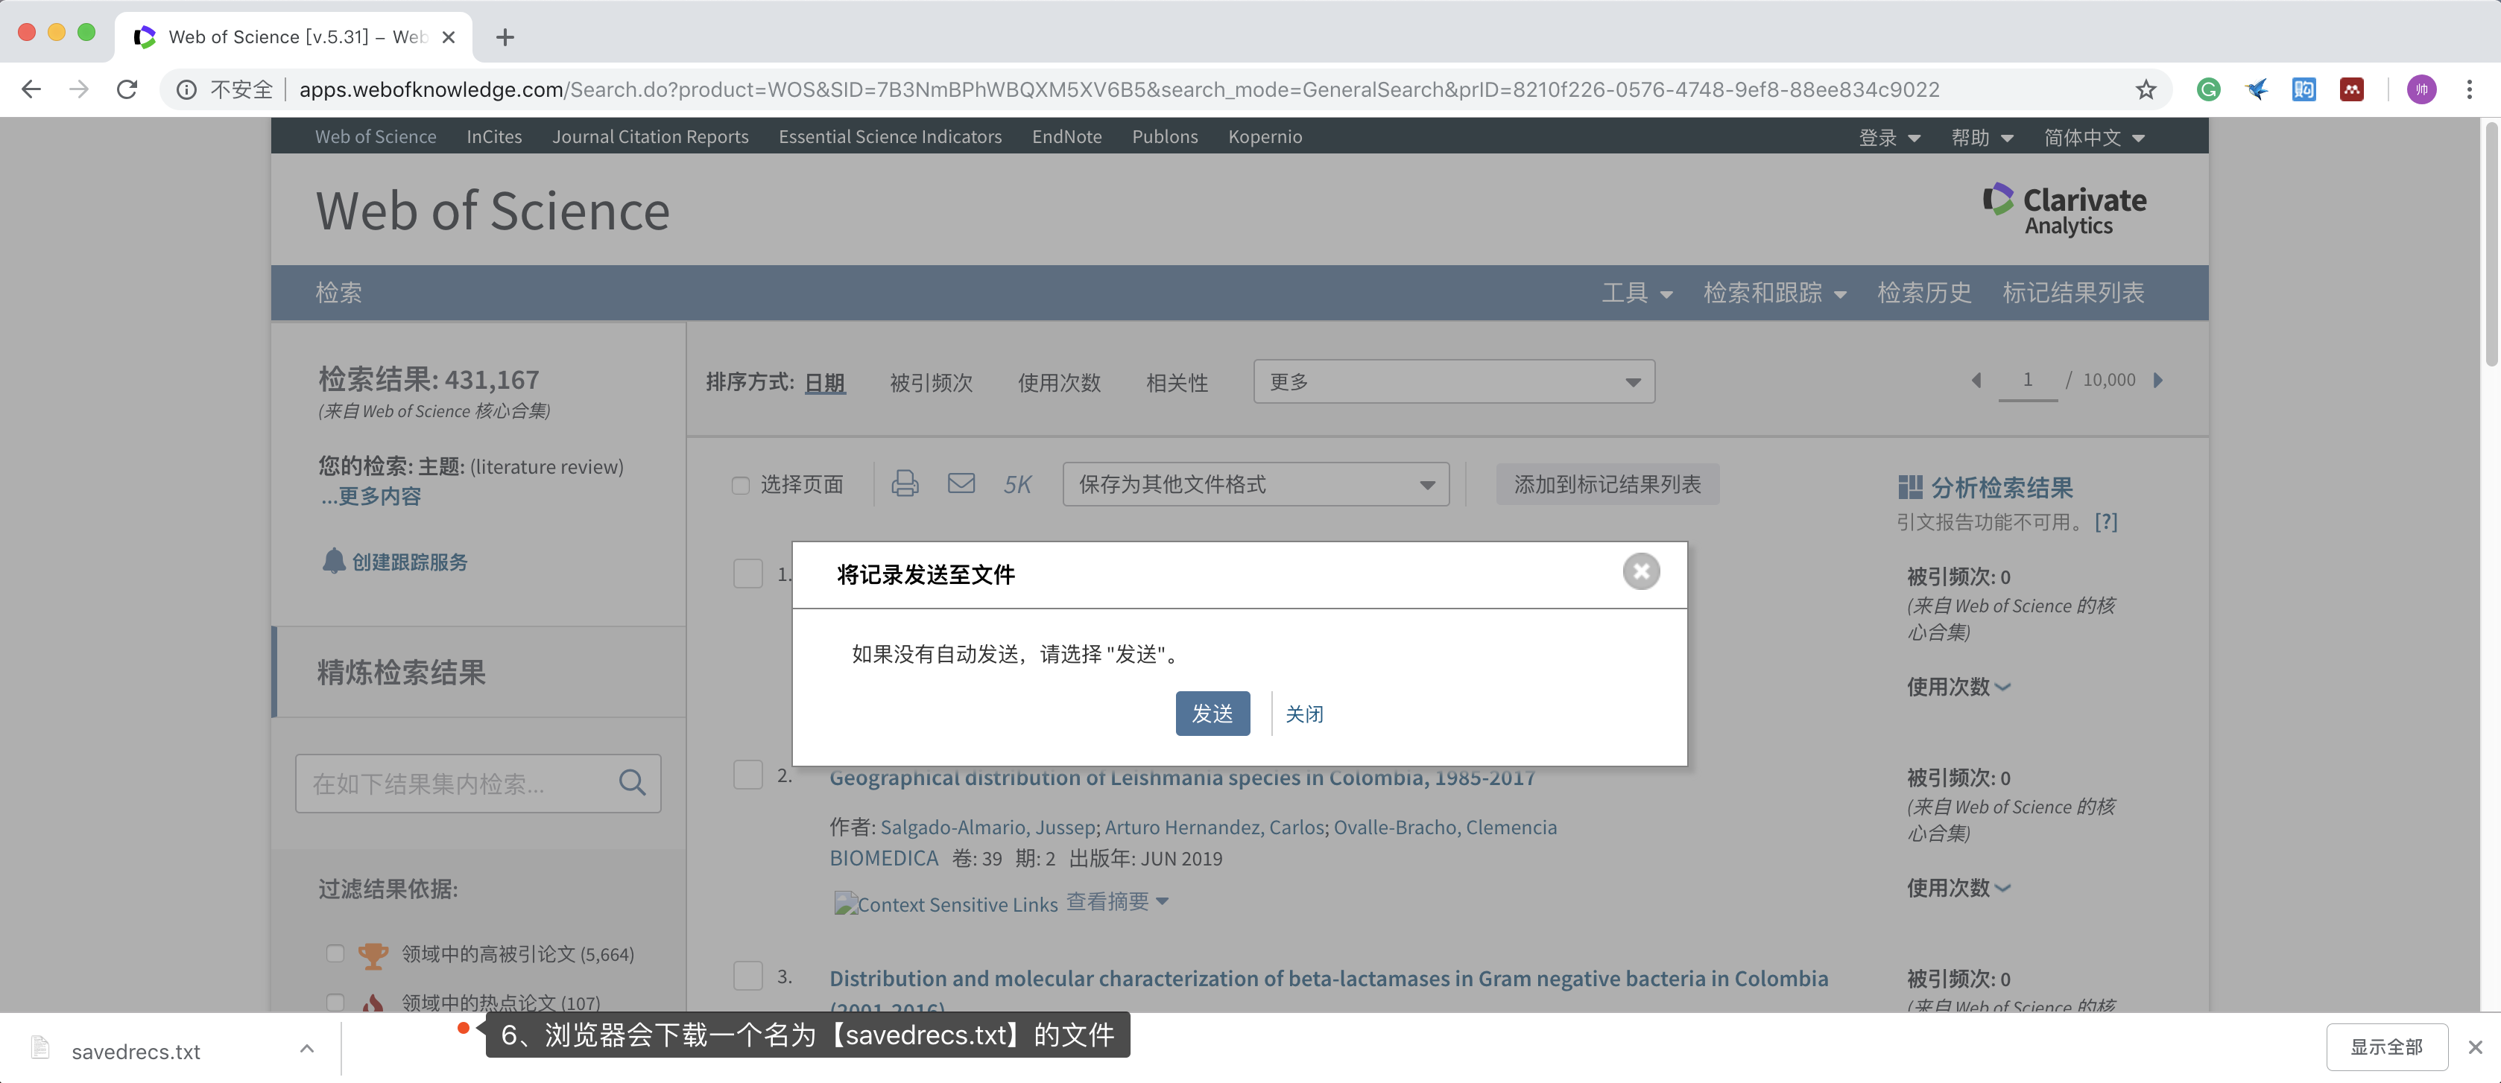Click the 发送 button in dialog

tap(1212, 713)
